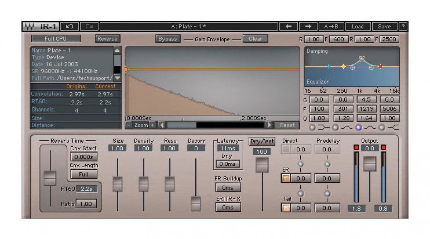Select high-shelf filter type radio
The height and width of the screenshot is (239, 430).
pyautogui.click(x=382, y=127)
